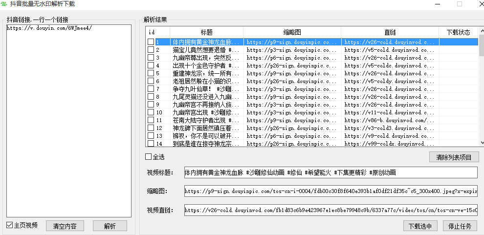Viewport: 484px width, 235px height.
Task: Check the checkbox for row 10
Action: pos(151,112)
